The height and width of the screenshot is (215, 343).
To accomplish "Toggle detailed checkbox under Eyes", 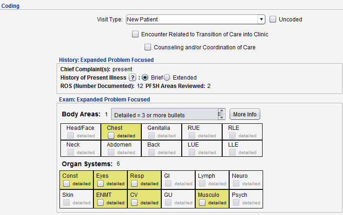I will (100, 183).
